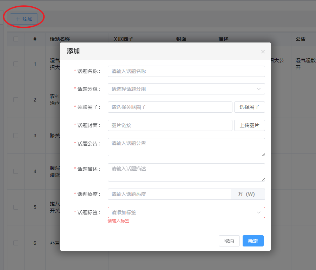Viewport: 316px width, 270px height.
Task: Click the 公告 column header
Action: coord(301,39)
